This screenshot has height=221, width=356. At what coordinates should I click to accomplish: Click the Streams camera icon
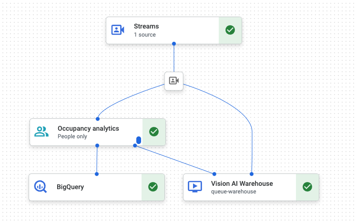(118, 30)
